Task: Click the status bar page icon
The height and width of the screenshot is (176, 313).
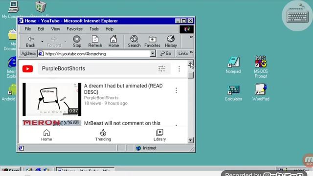Action: (21, 148)
